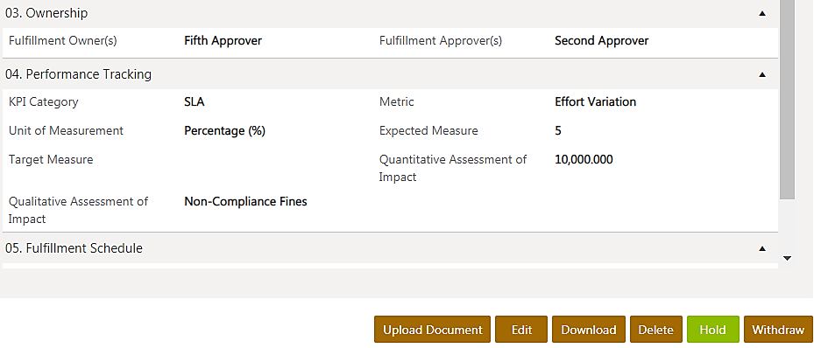Click the 10,000.000 impact value
Image resolution: width=814 pixels, height=348 pixels.
coord(584,159)
